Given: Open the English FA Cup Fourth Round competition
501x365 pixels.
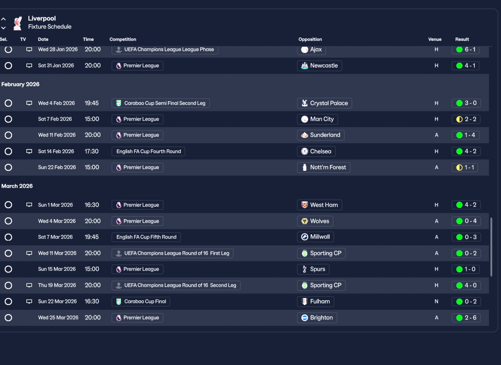Looking at the screenshot, I should pyautogui.click(x=148, y=151).
